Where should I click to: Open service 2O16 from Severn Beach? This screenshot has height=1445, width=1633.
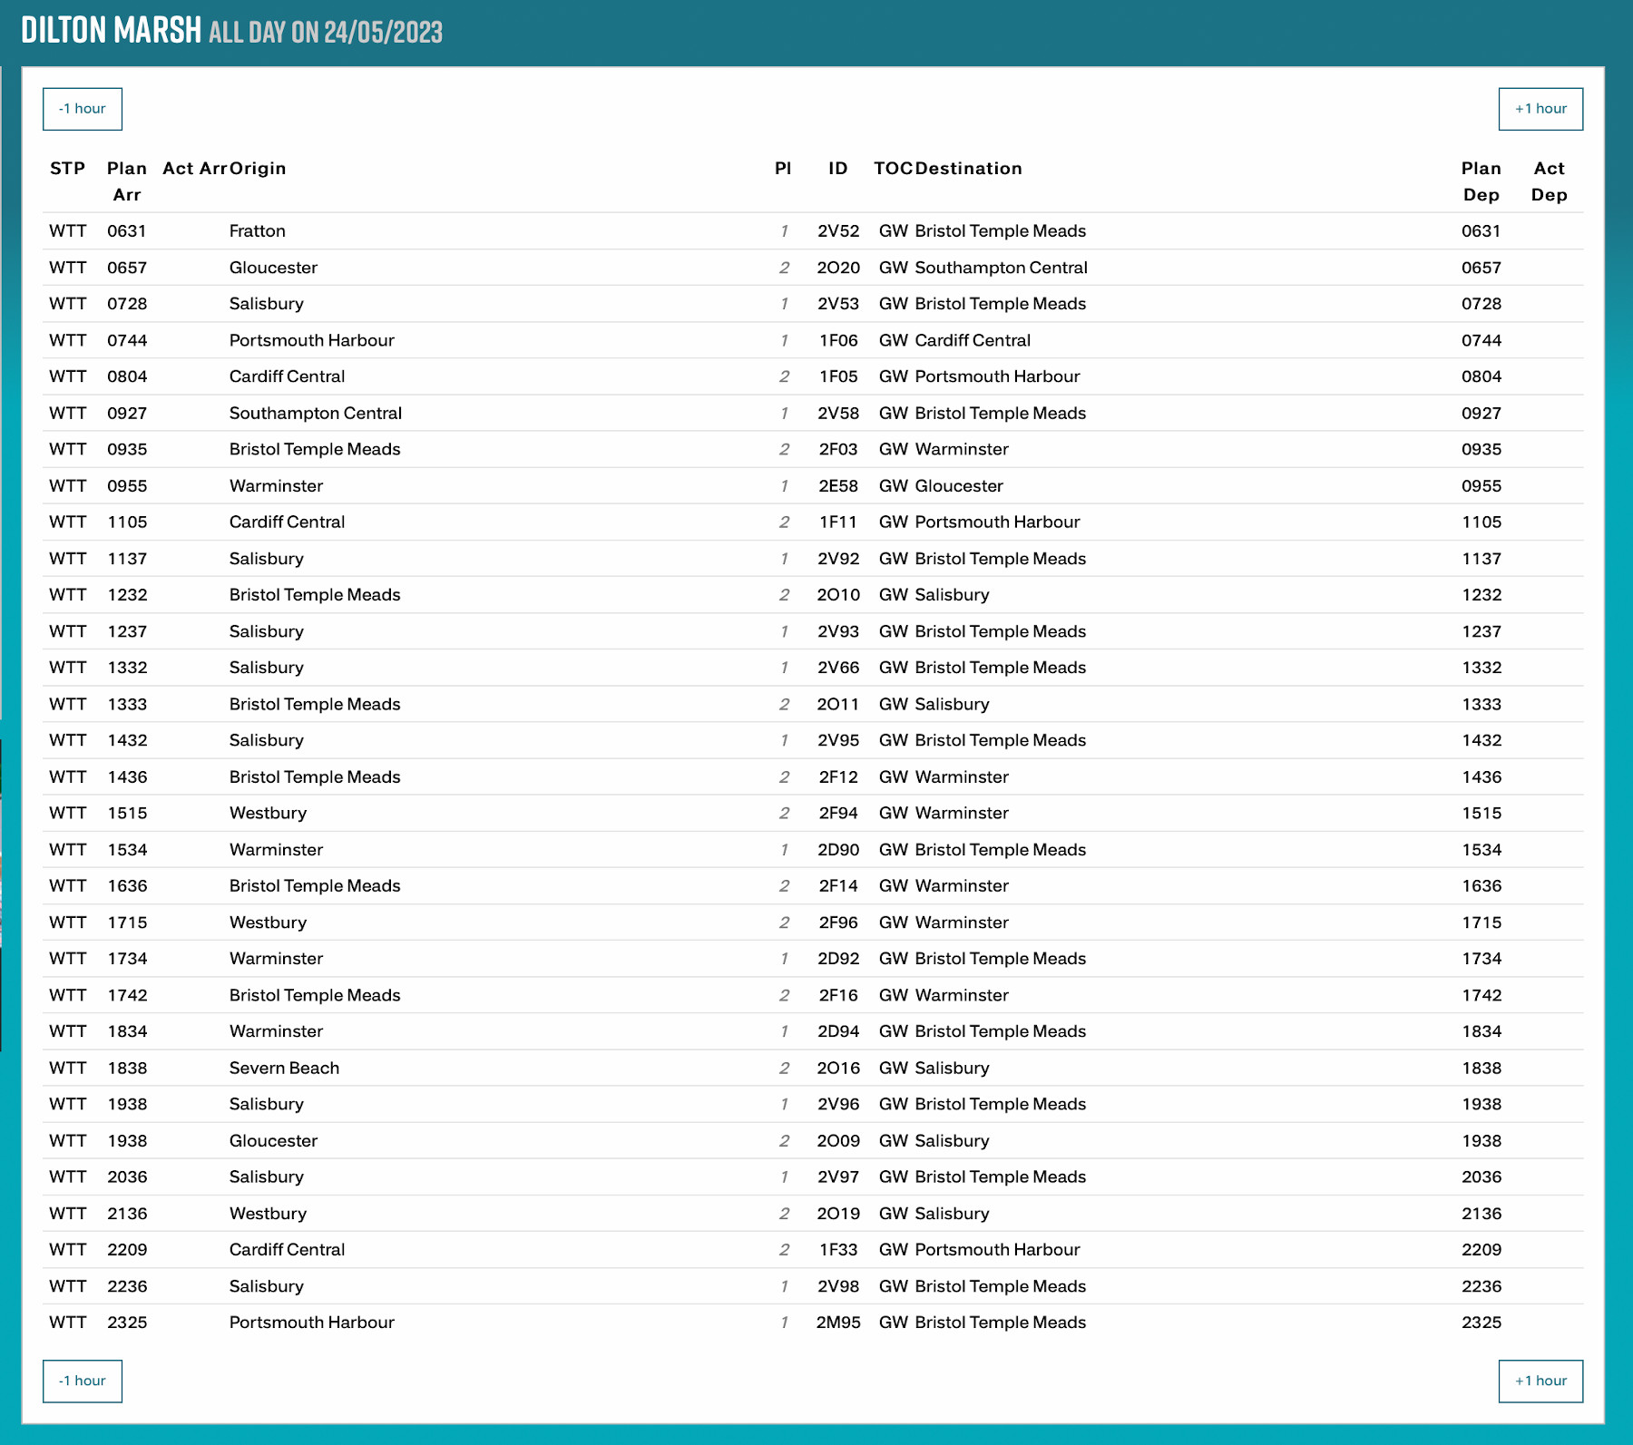pos(837,1068)
